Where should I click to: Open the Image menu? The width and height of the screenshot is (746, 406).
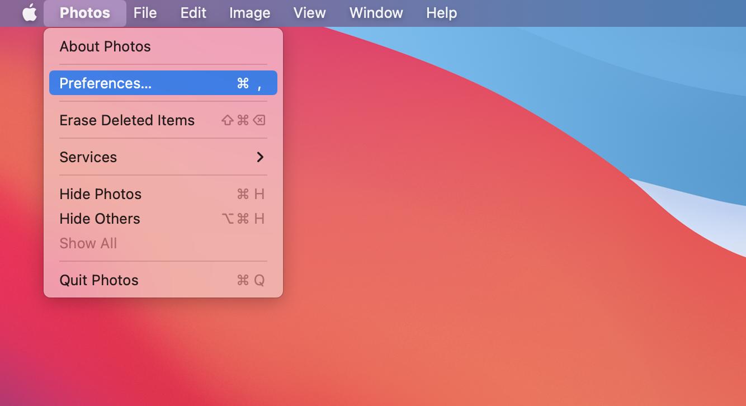(249, 12)
